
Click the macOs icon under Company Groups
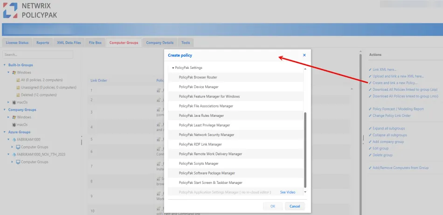[x=14, y=125]
